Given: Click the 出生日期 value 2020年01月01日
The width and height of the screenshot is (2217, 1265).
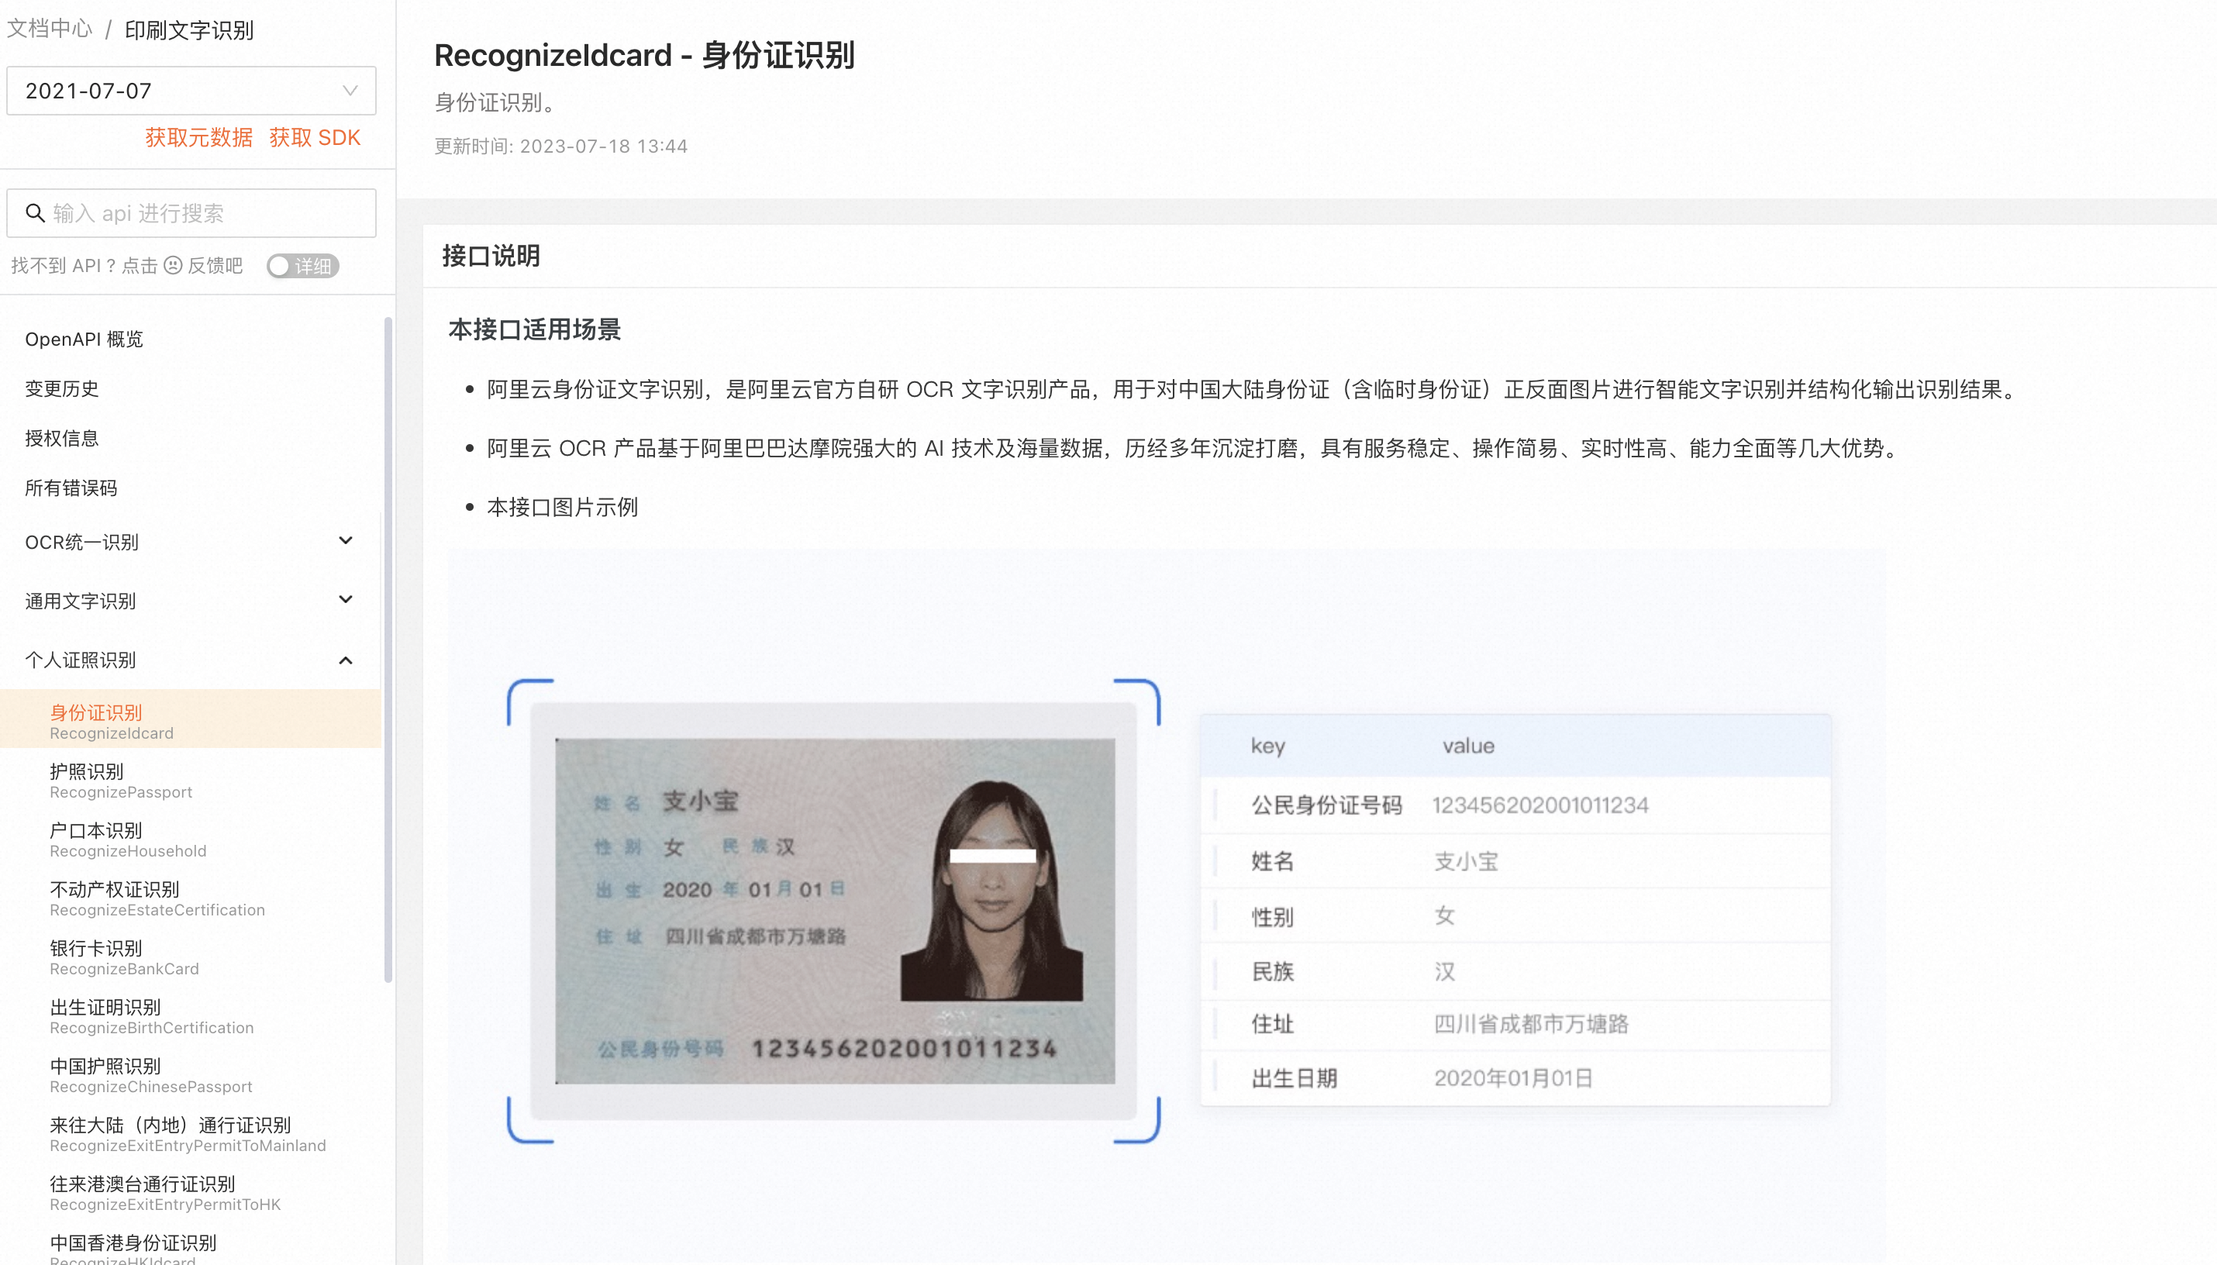Looking at the screenshot, I should pyautogui.click(x=1513, y=1078).
